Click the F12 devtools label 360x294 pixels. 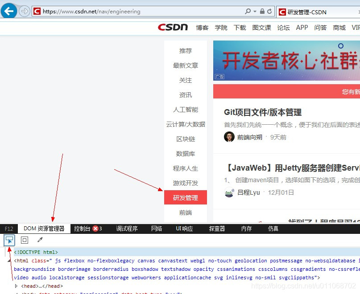pos(9,229)
